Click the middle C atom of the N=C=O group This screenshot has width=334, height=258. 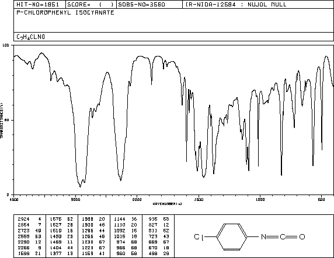[283, 236]
